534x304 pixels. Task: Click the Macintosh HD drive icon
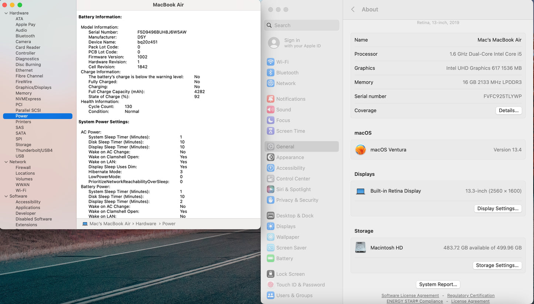coord(360,248)
